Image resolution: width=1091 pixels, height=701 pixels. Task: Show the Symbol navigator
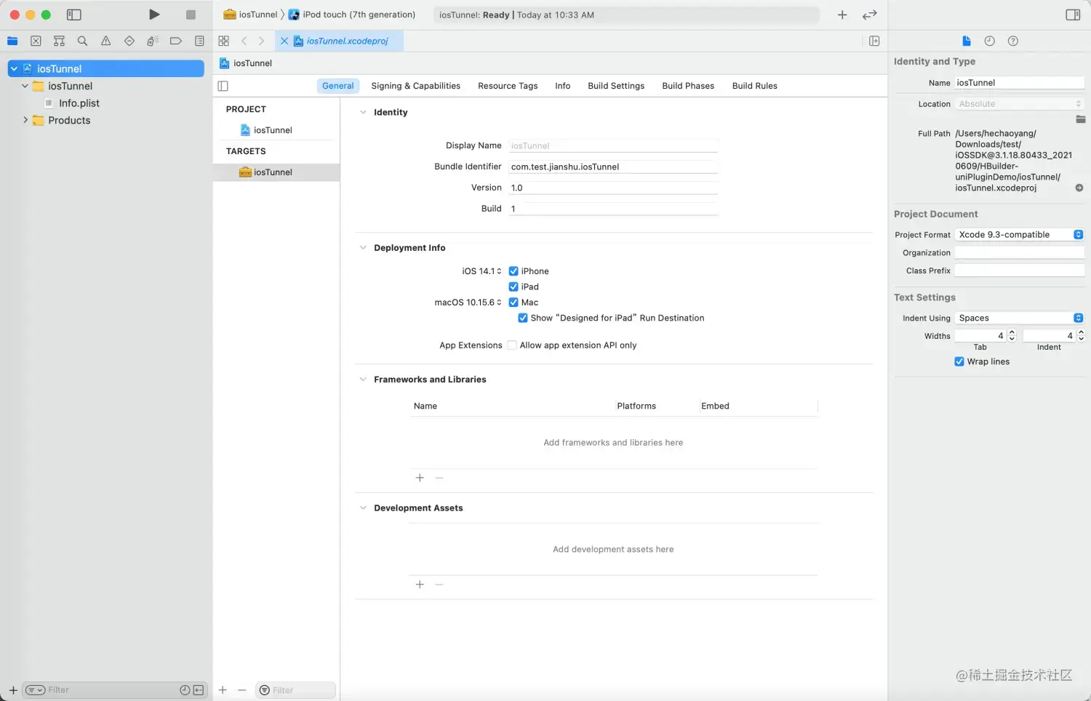pos(59,41)
